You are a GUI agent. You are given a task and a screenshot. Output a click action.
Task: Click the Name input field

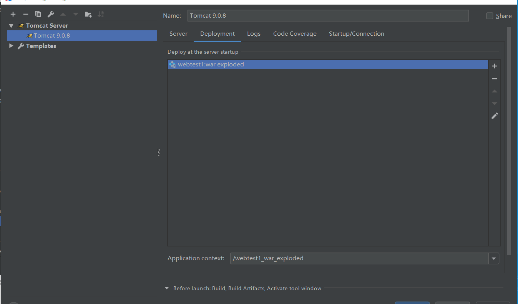(328, 16)
